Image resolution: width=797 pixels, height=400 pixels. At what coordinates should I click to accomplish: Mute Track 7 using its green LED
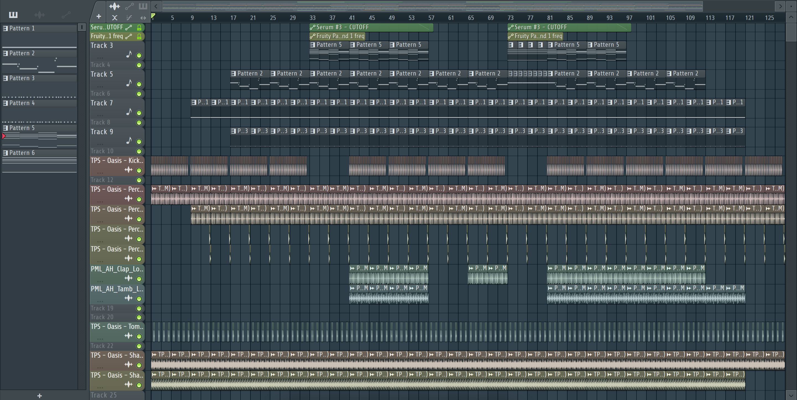(x=139, y=113)
